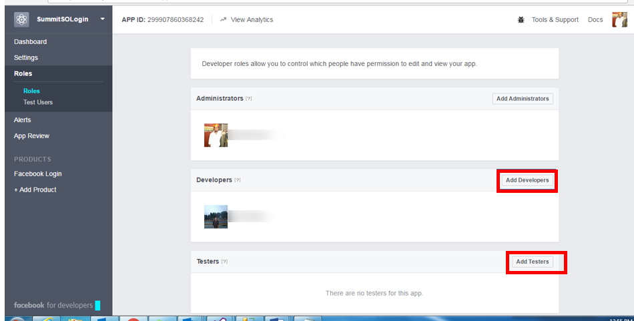Viewport: 634px width, 321px height.
Task: Open Alerts from the sidebar
Action: click(x=23, y=119)
